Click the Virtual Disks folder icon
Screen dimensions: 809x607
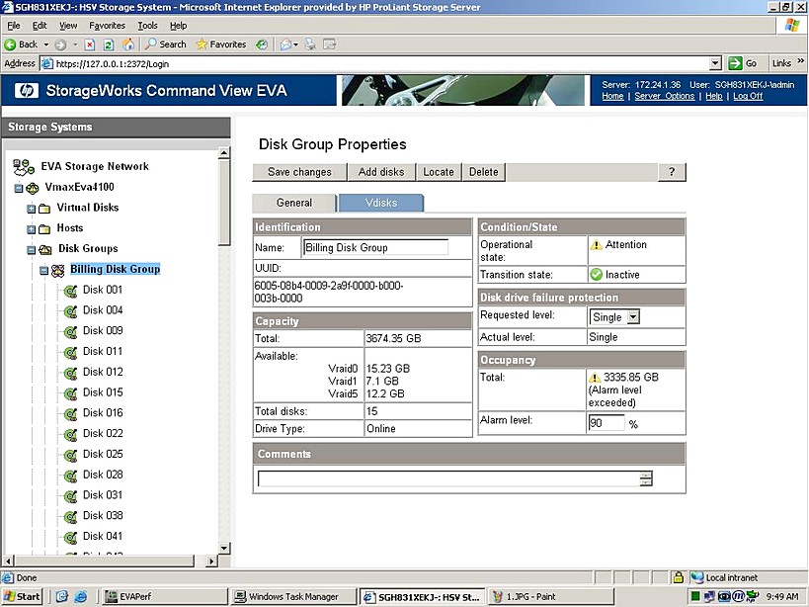(44, 209)
